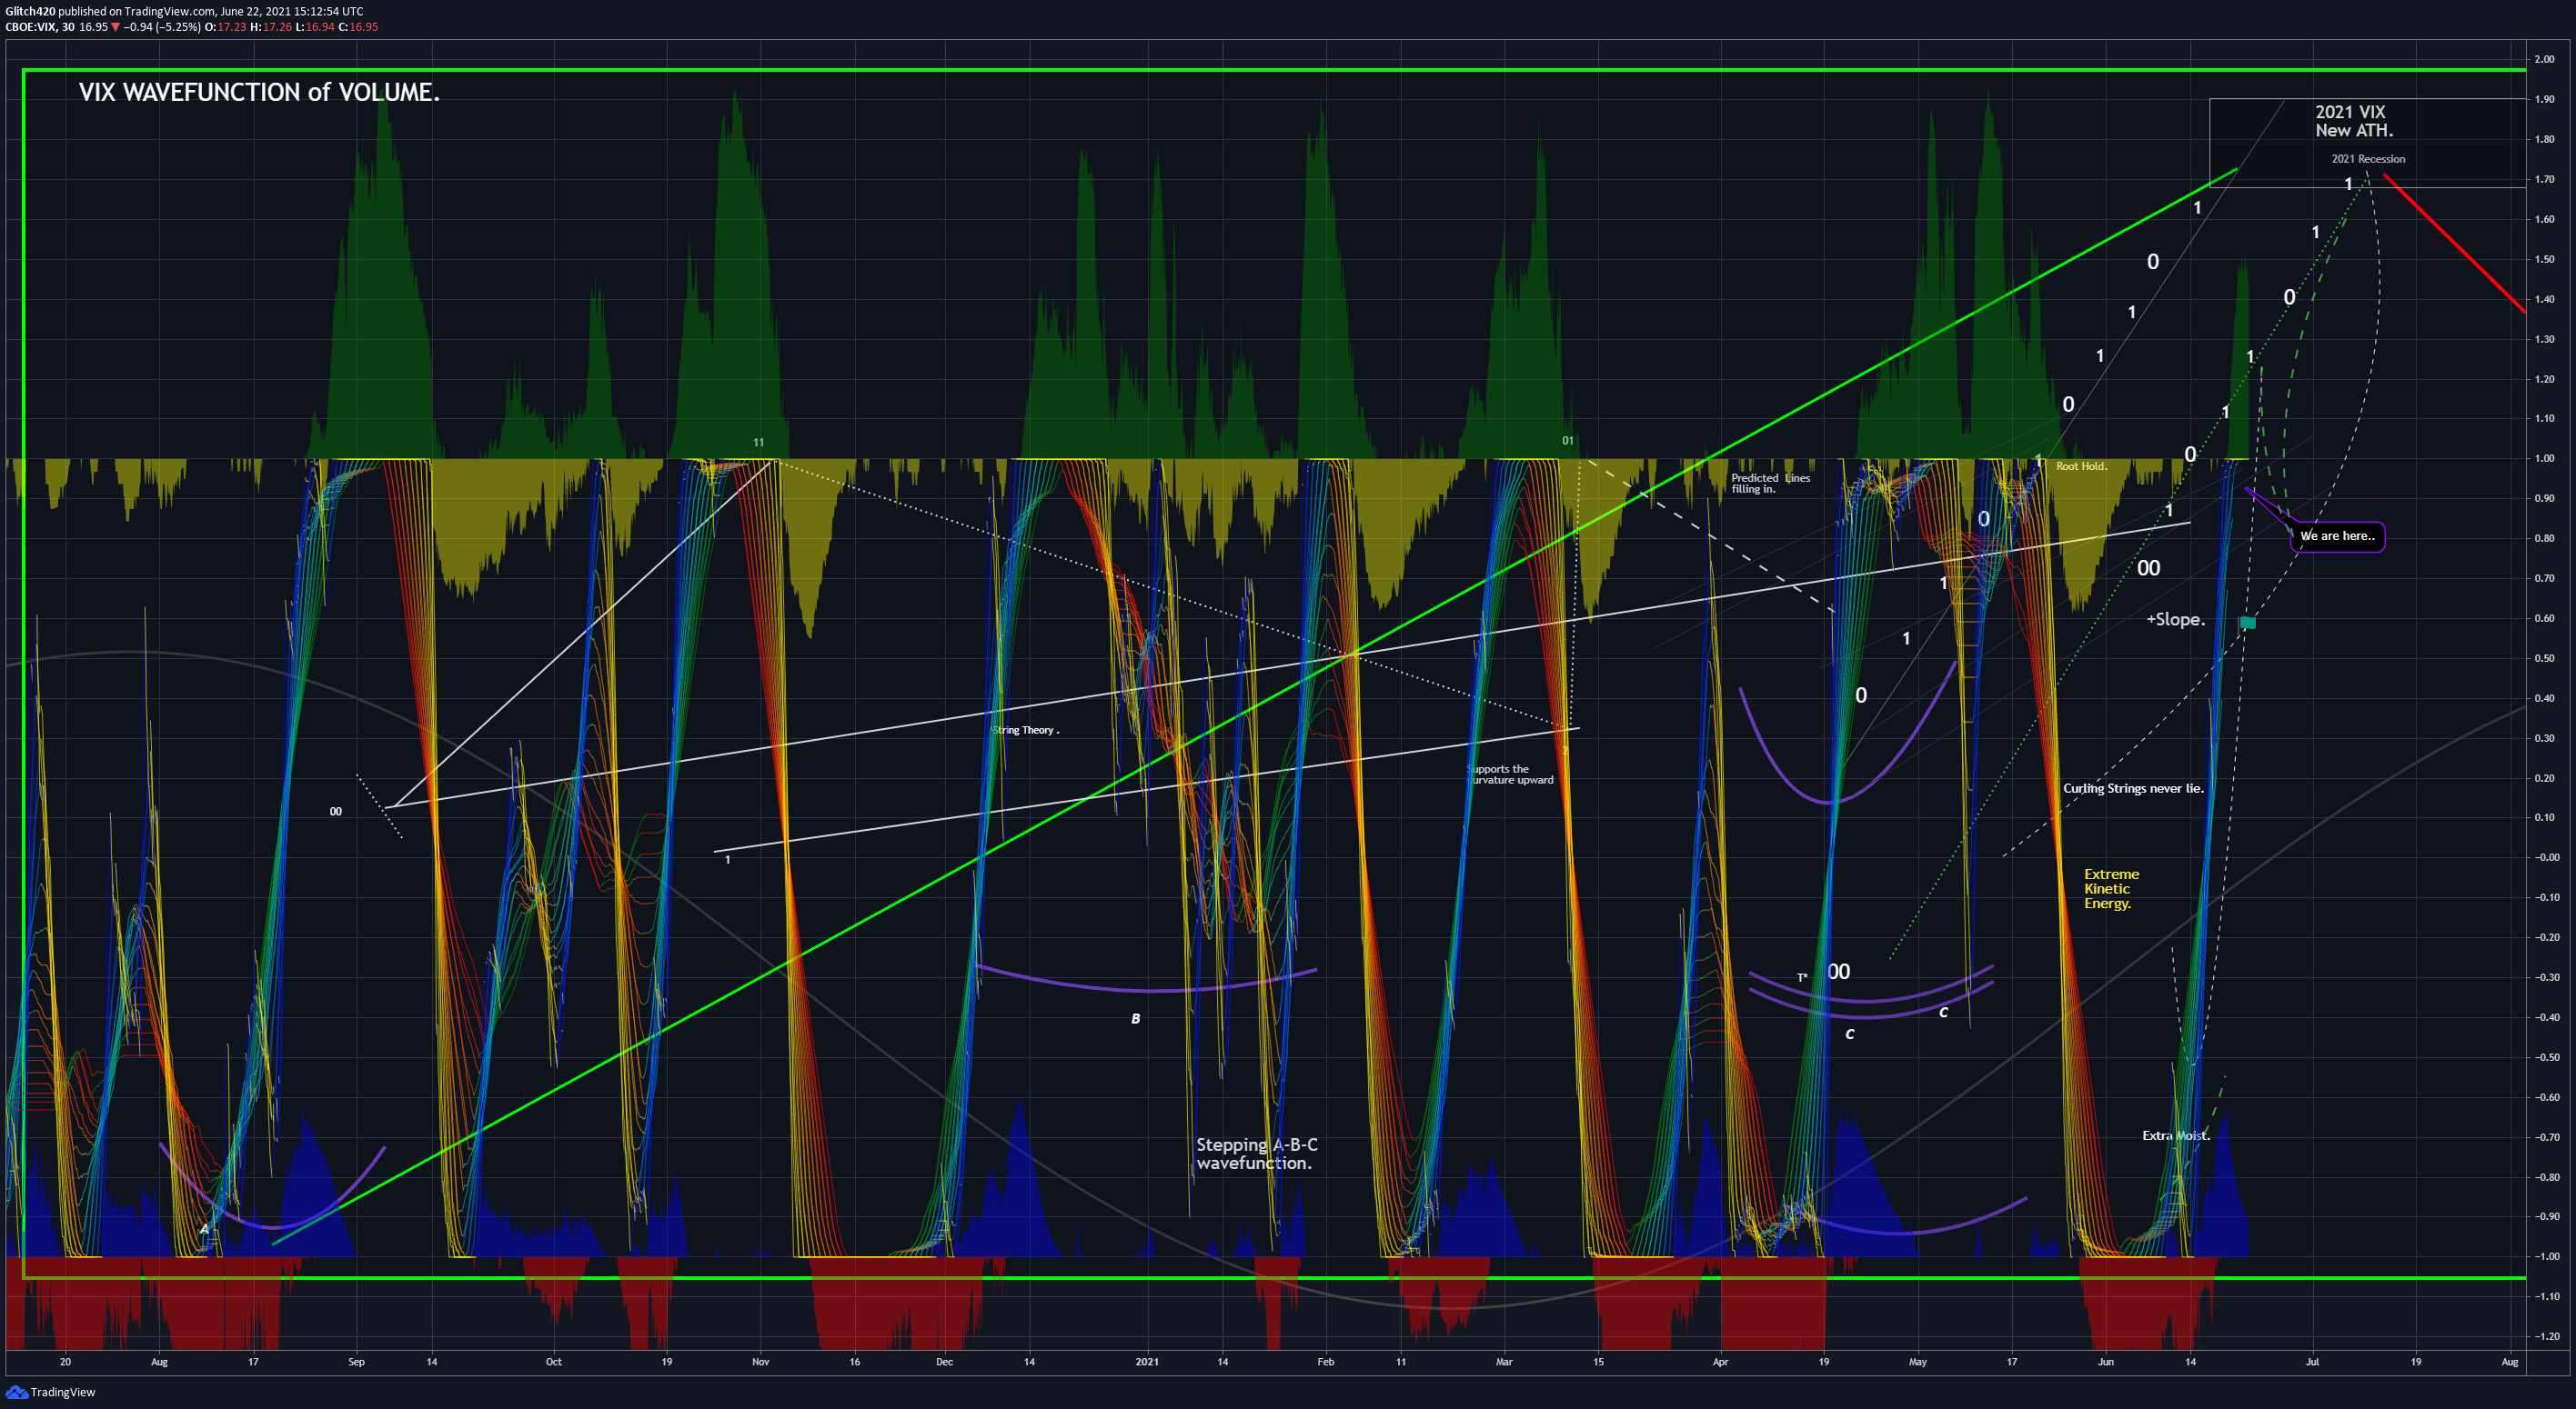Screen dimensions: 2576x1409
Task: Click the italic A wave label
Action: point(204,1229)
